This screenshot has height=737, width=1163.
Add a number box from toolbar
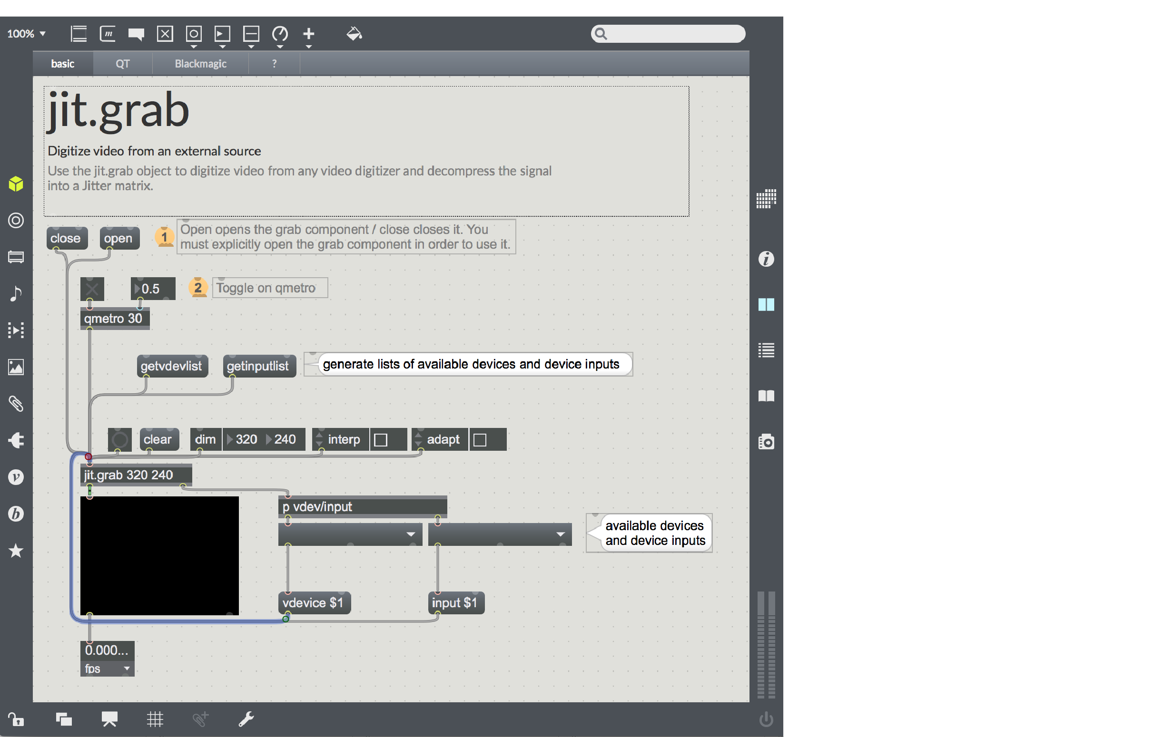(x=222, y=34)
